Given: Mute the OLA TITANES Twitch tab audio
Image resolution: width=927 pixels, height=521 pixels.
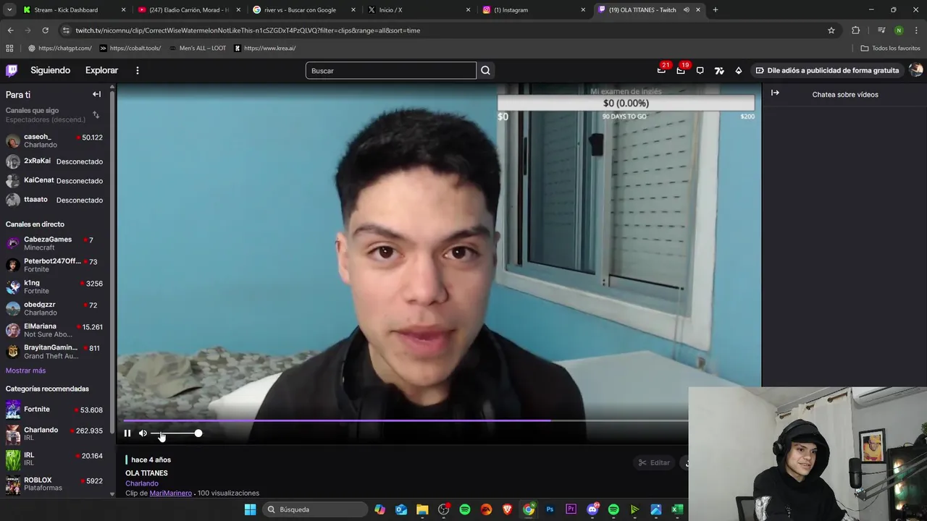Looking at the screenshot, I should tap(686, 10).
